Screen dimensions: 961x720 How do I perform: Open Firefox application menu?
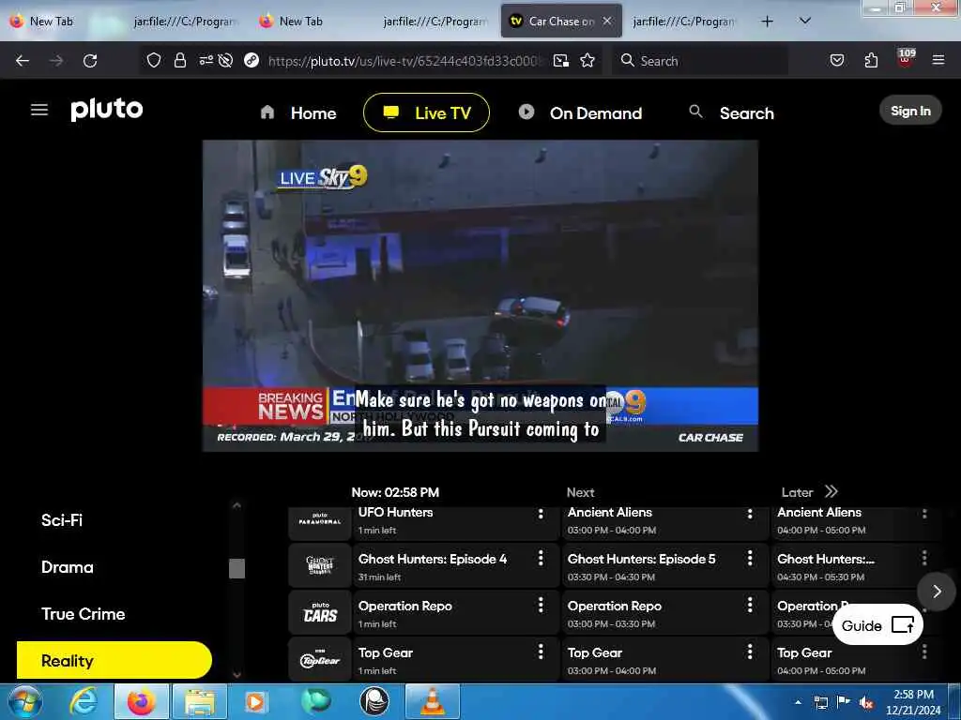coord(938,60)
